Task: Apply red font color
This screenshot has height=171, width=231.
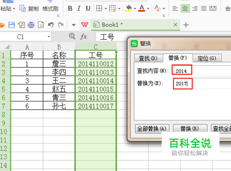Action: click(142, 8)
